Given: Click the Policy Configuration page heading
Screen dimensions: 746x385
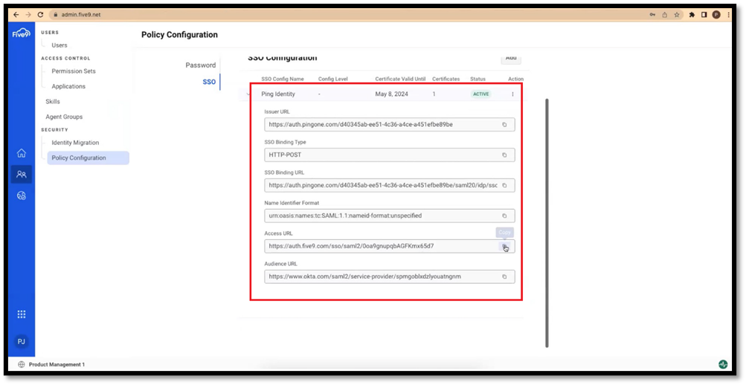Looking at the screenshot, I should pos(179,35).
